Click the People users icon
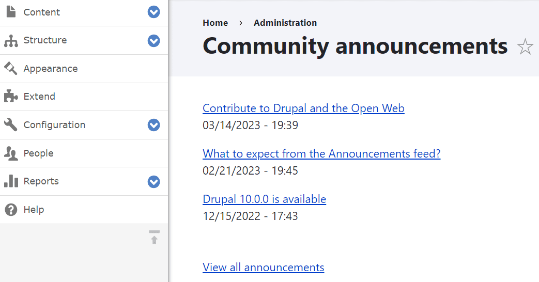This screenshot has height=282, width=539. pyautogui.click(x=11, y=153)
